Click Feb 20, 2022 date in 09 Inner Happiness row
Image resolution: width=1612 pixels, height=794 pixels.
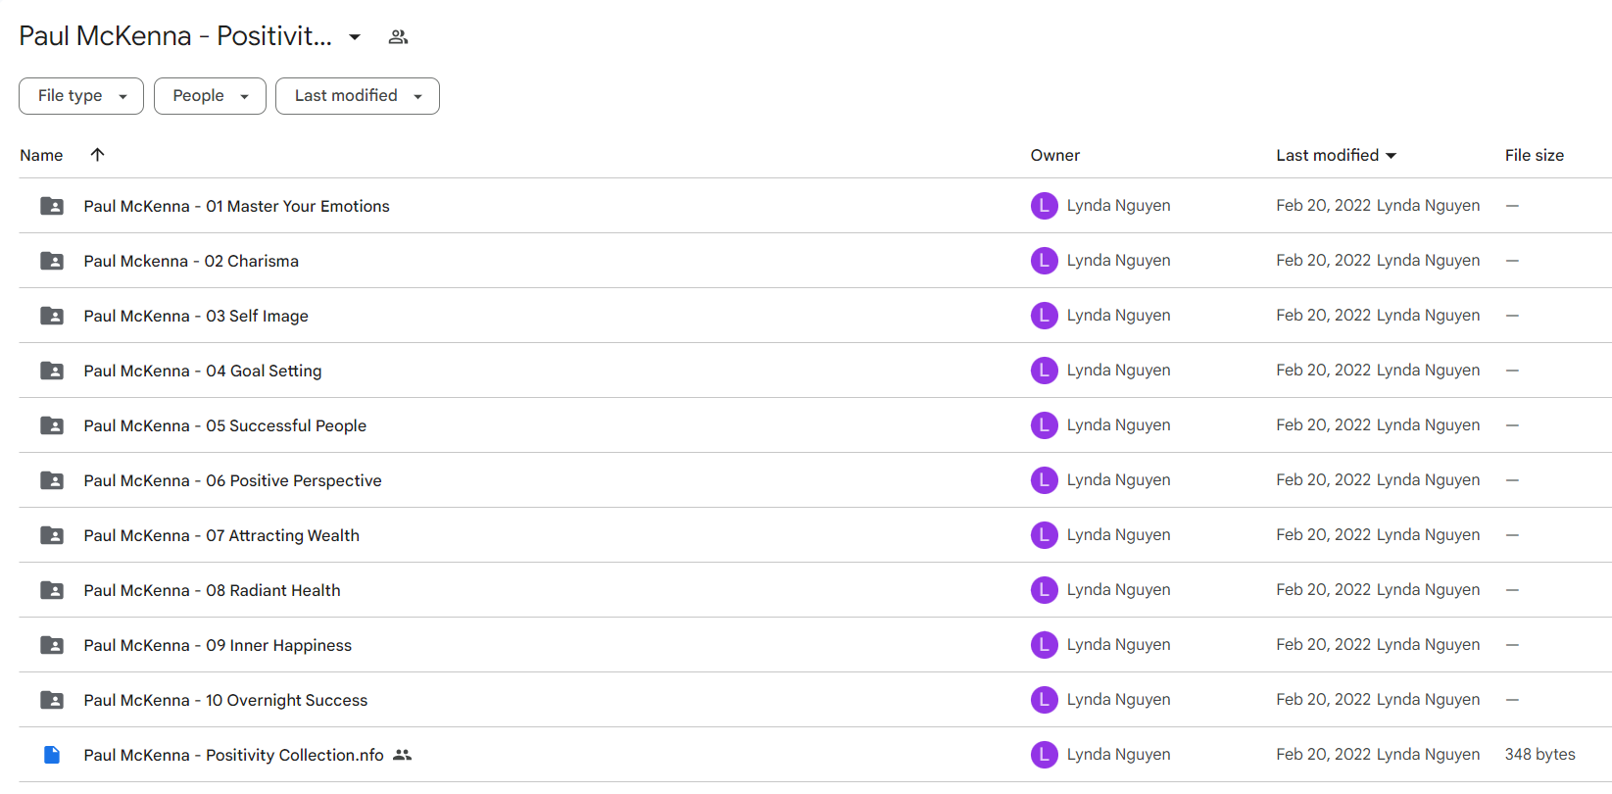[x=1323, y=645]
